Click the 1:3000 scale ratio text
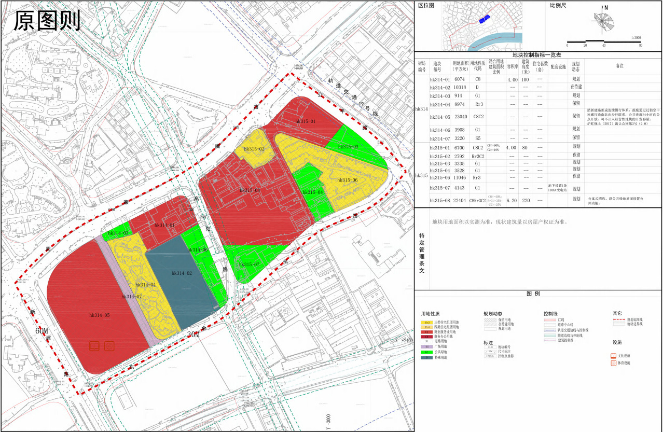Screen dimensions: 663x432 (x=636, y=38)
